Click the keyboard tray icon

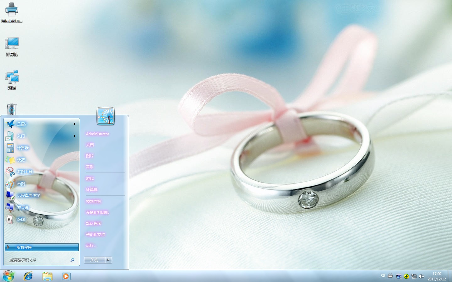pos(390,276)
